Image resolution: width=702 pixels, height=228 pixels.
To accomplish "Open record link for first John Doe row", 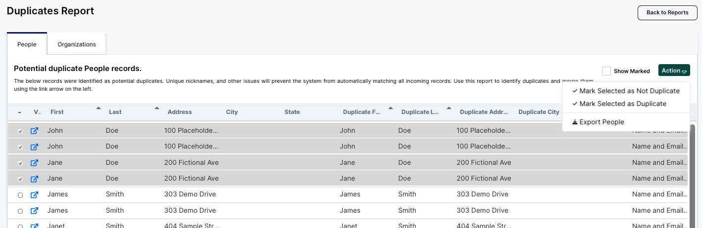I will [x=34, y=131].
